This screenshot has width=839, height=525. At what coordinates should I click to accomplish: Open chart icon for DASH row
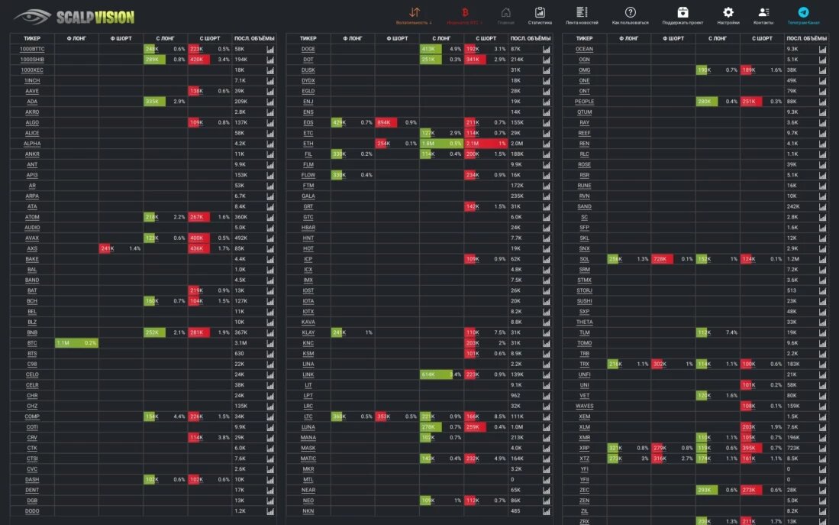[x=270, y=480]
